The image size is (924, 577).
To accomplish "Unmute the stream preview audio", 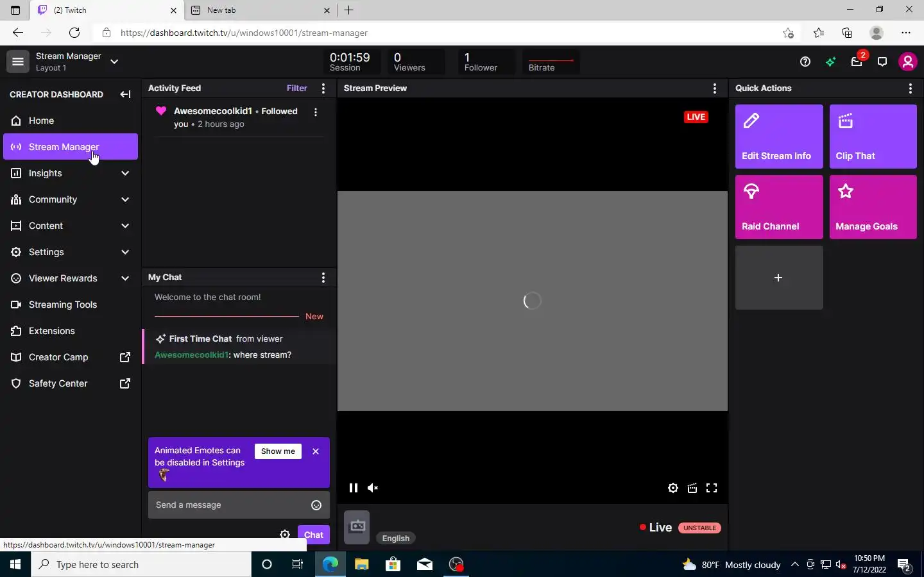I will click(373, 488).
